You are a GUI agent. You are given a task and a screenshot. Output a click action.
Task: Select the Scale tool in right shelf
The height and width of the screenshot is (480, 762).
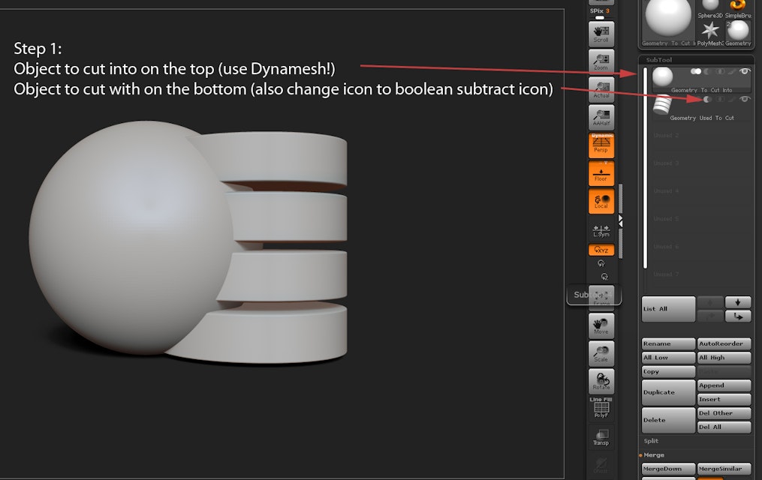point(601,352)
